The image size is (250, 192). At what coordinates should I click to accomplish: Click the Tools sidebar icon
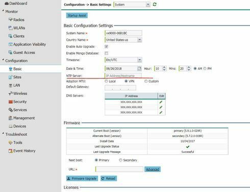tap(11, 143)
